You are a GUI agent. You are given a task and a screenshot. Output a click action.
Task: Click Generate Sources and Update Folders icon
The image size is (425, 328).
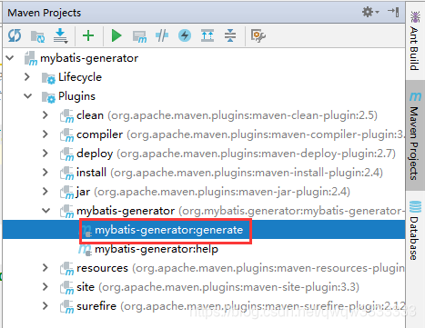click(37, 36)
